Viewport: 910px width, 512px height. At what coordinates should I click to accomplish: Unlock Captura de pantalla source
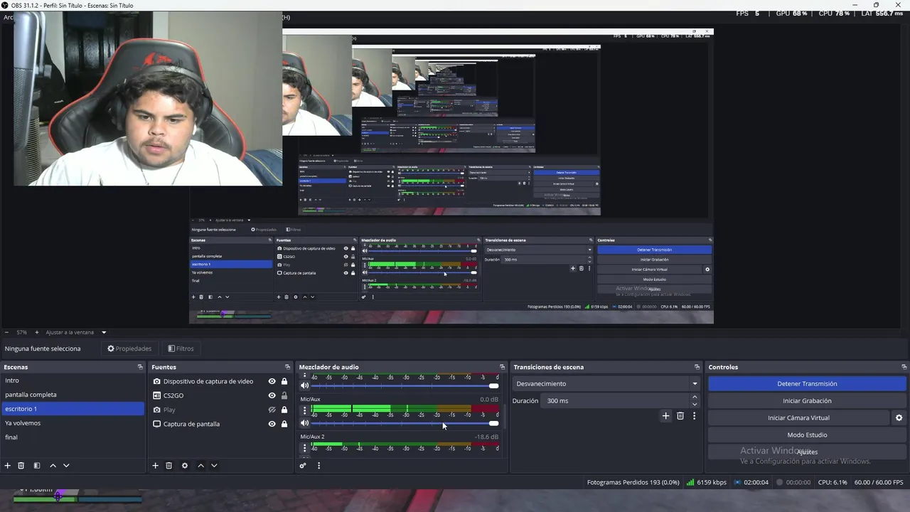pos(284,424)
